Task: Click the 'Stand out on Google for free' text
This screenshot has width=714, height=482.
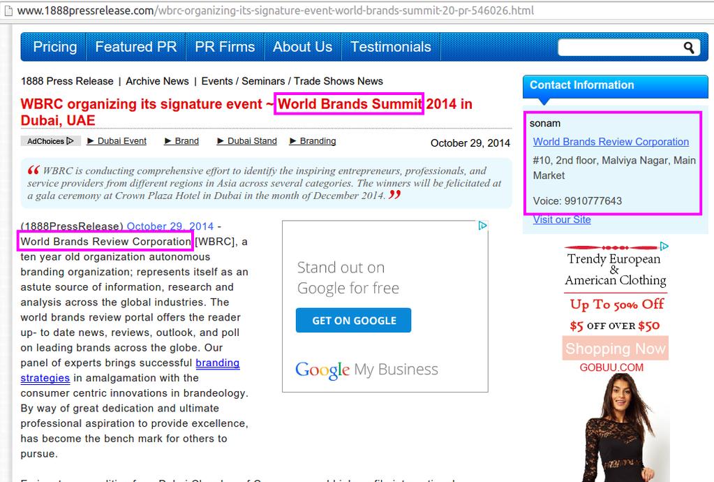Action: coord(348,277)
